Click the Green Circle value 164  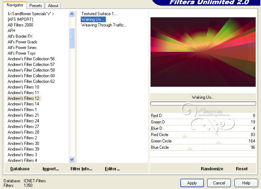(252, 141)
